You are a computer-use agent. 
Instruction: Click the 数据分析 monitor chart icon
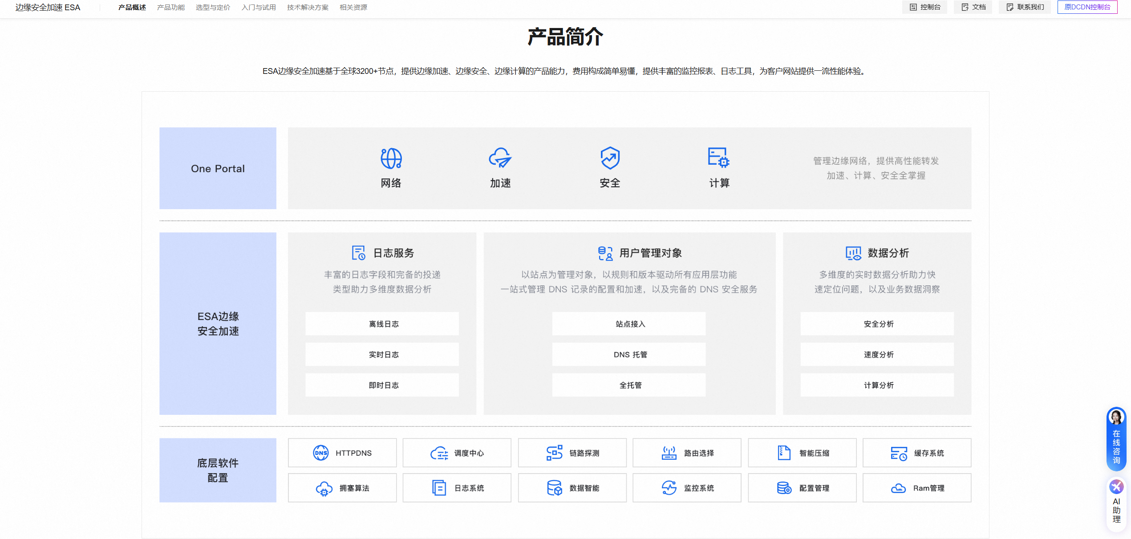[x=853, y=253]
